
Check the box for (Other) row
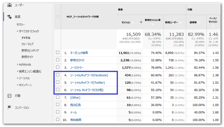tap(58, 97)
